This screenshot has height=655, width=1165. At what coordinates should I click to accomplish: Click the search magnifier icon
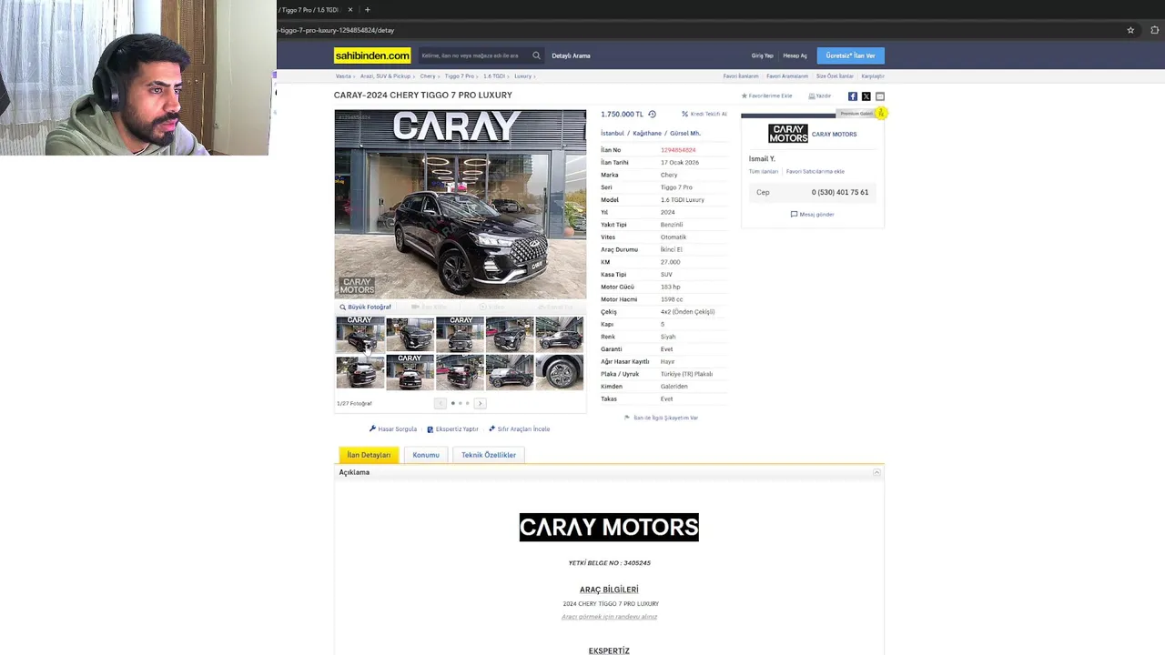pos(536,55)
